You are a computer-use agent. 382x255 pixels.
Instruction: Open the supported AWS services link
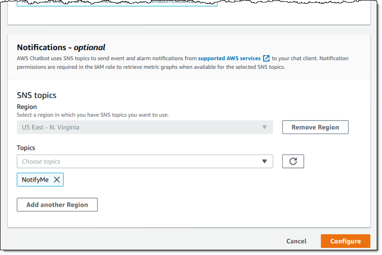229,58
